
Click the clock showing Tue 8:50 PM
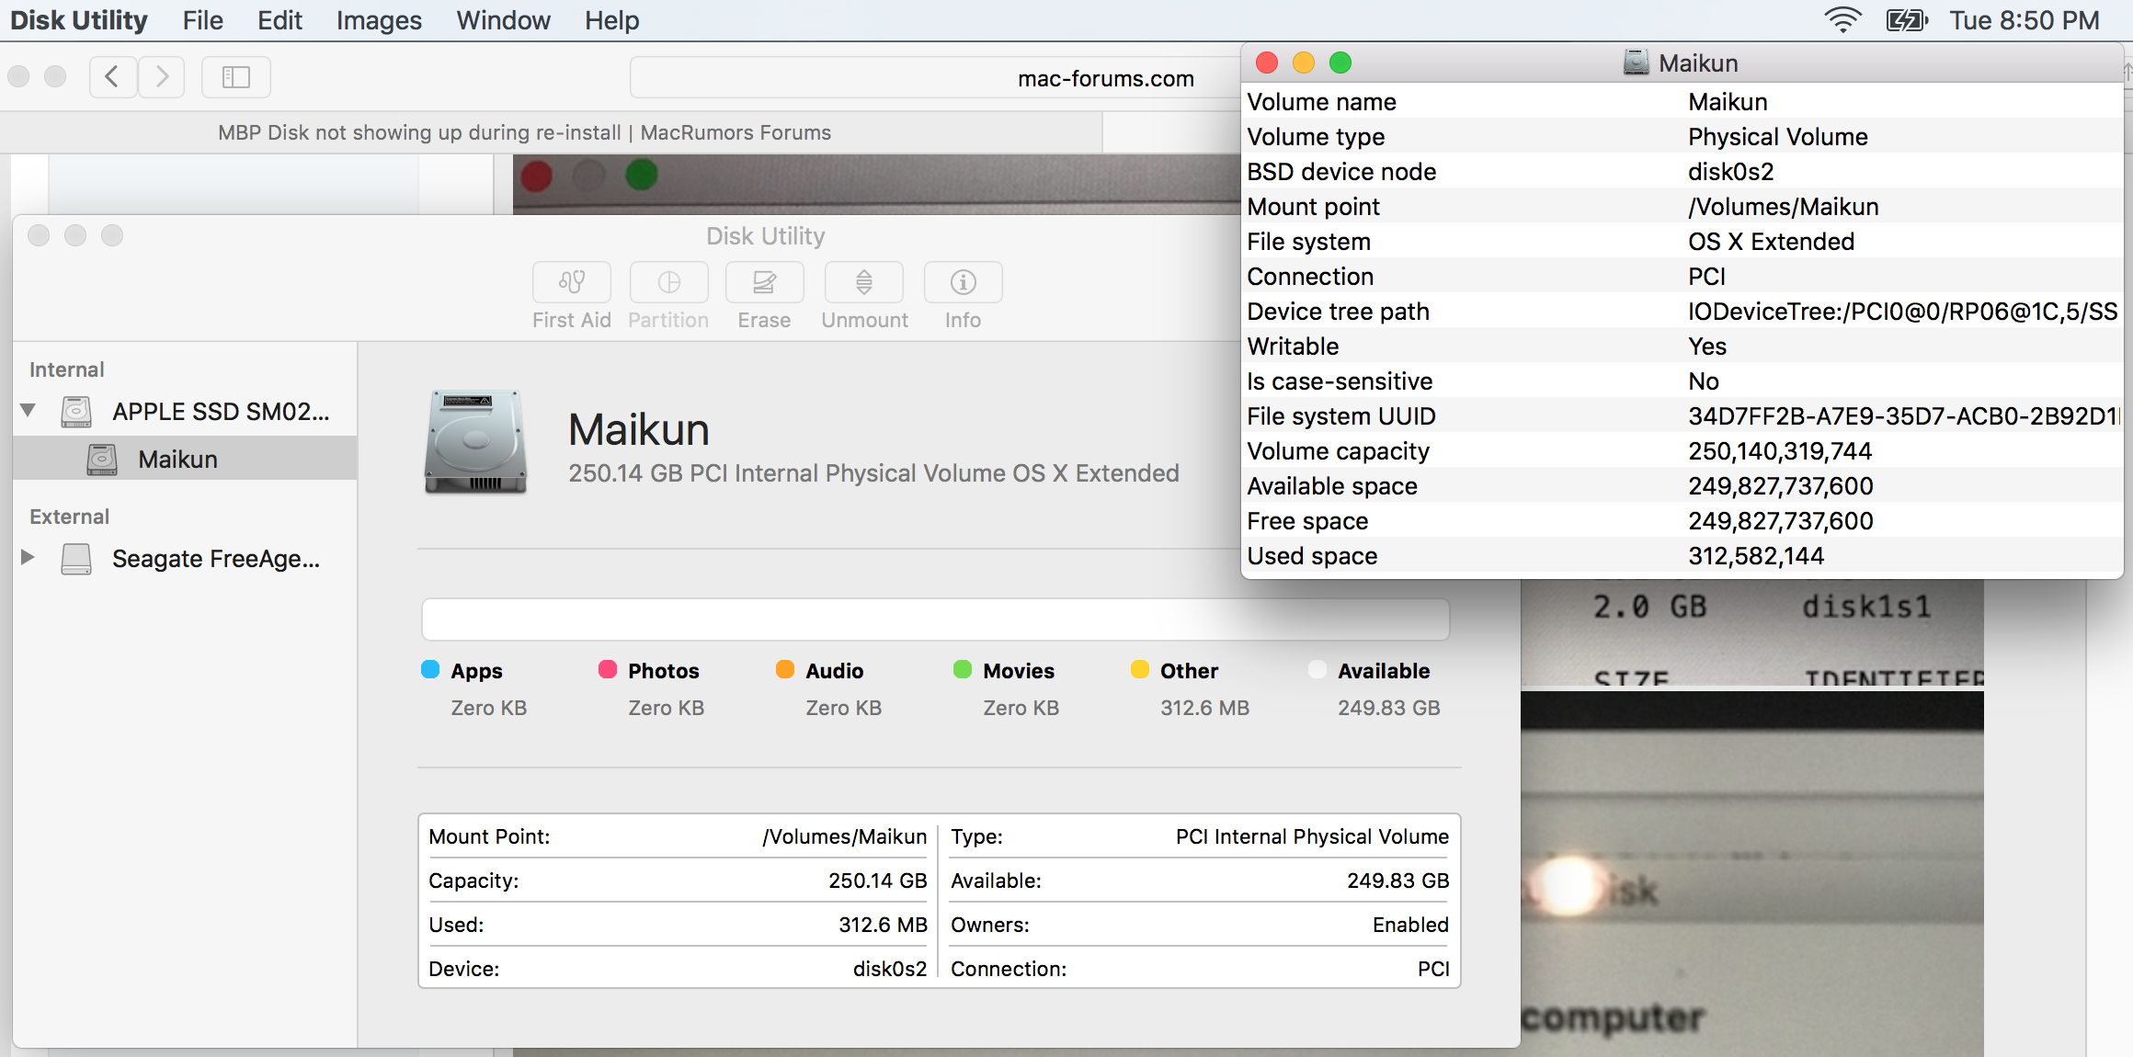click(x=2025, y=20)
